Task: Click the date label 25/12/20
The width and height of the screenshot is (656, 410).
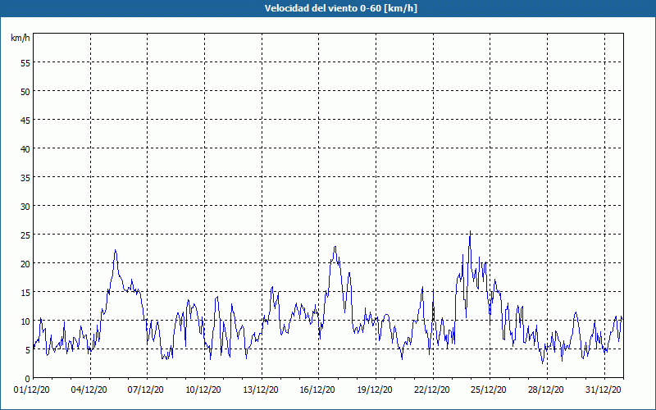Action: (x=489, y=390)
